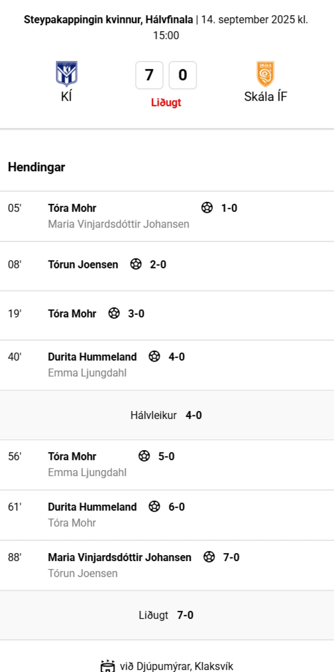Image resolution: width=334 pixels, height=672 pixels.
Task: Click assist Emma Ljungdahl under 56' goal
Action: tap(87, 472)
